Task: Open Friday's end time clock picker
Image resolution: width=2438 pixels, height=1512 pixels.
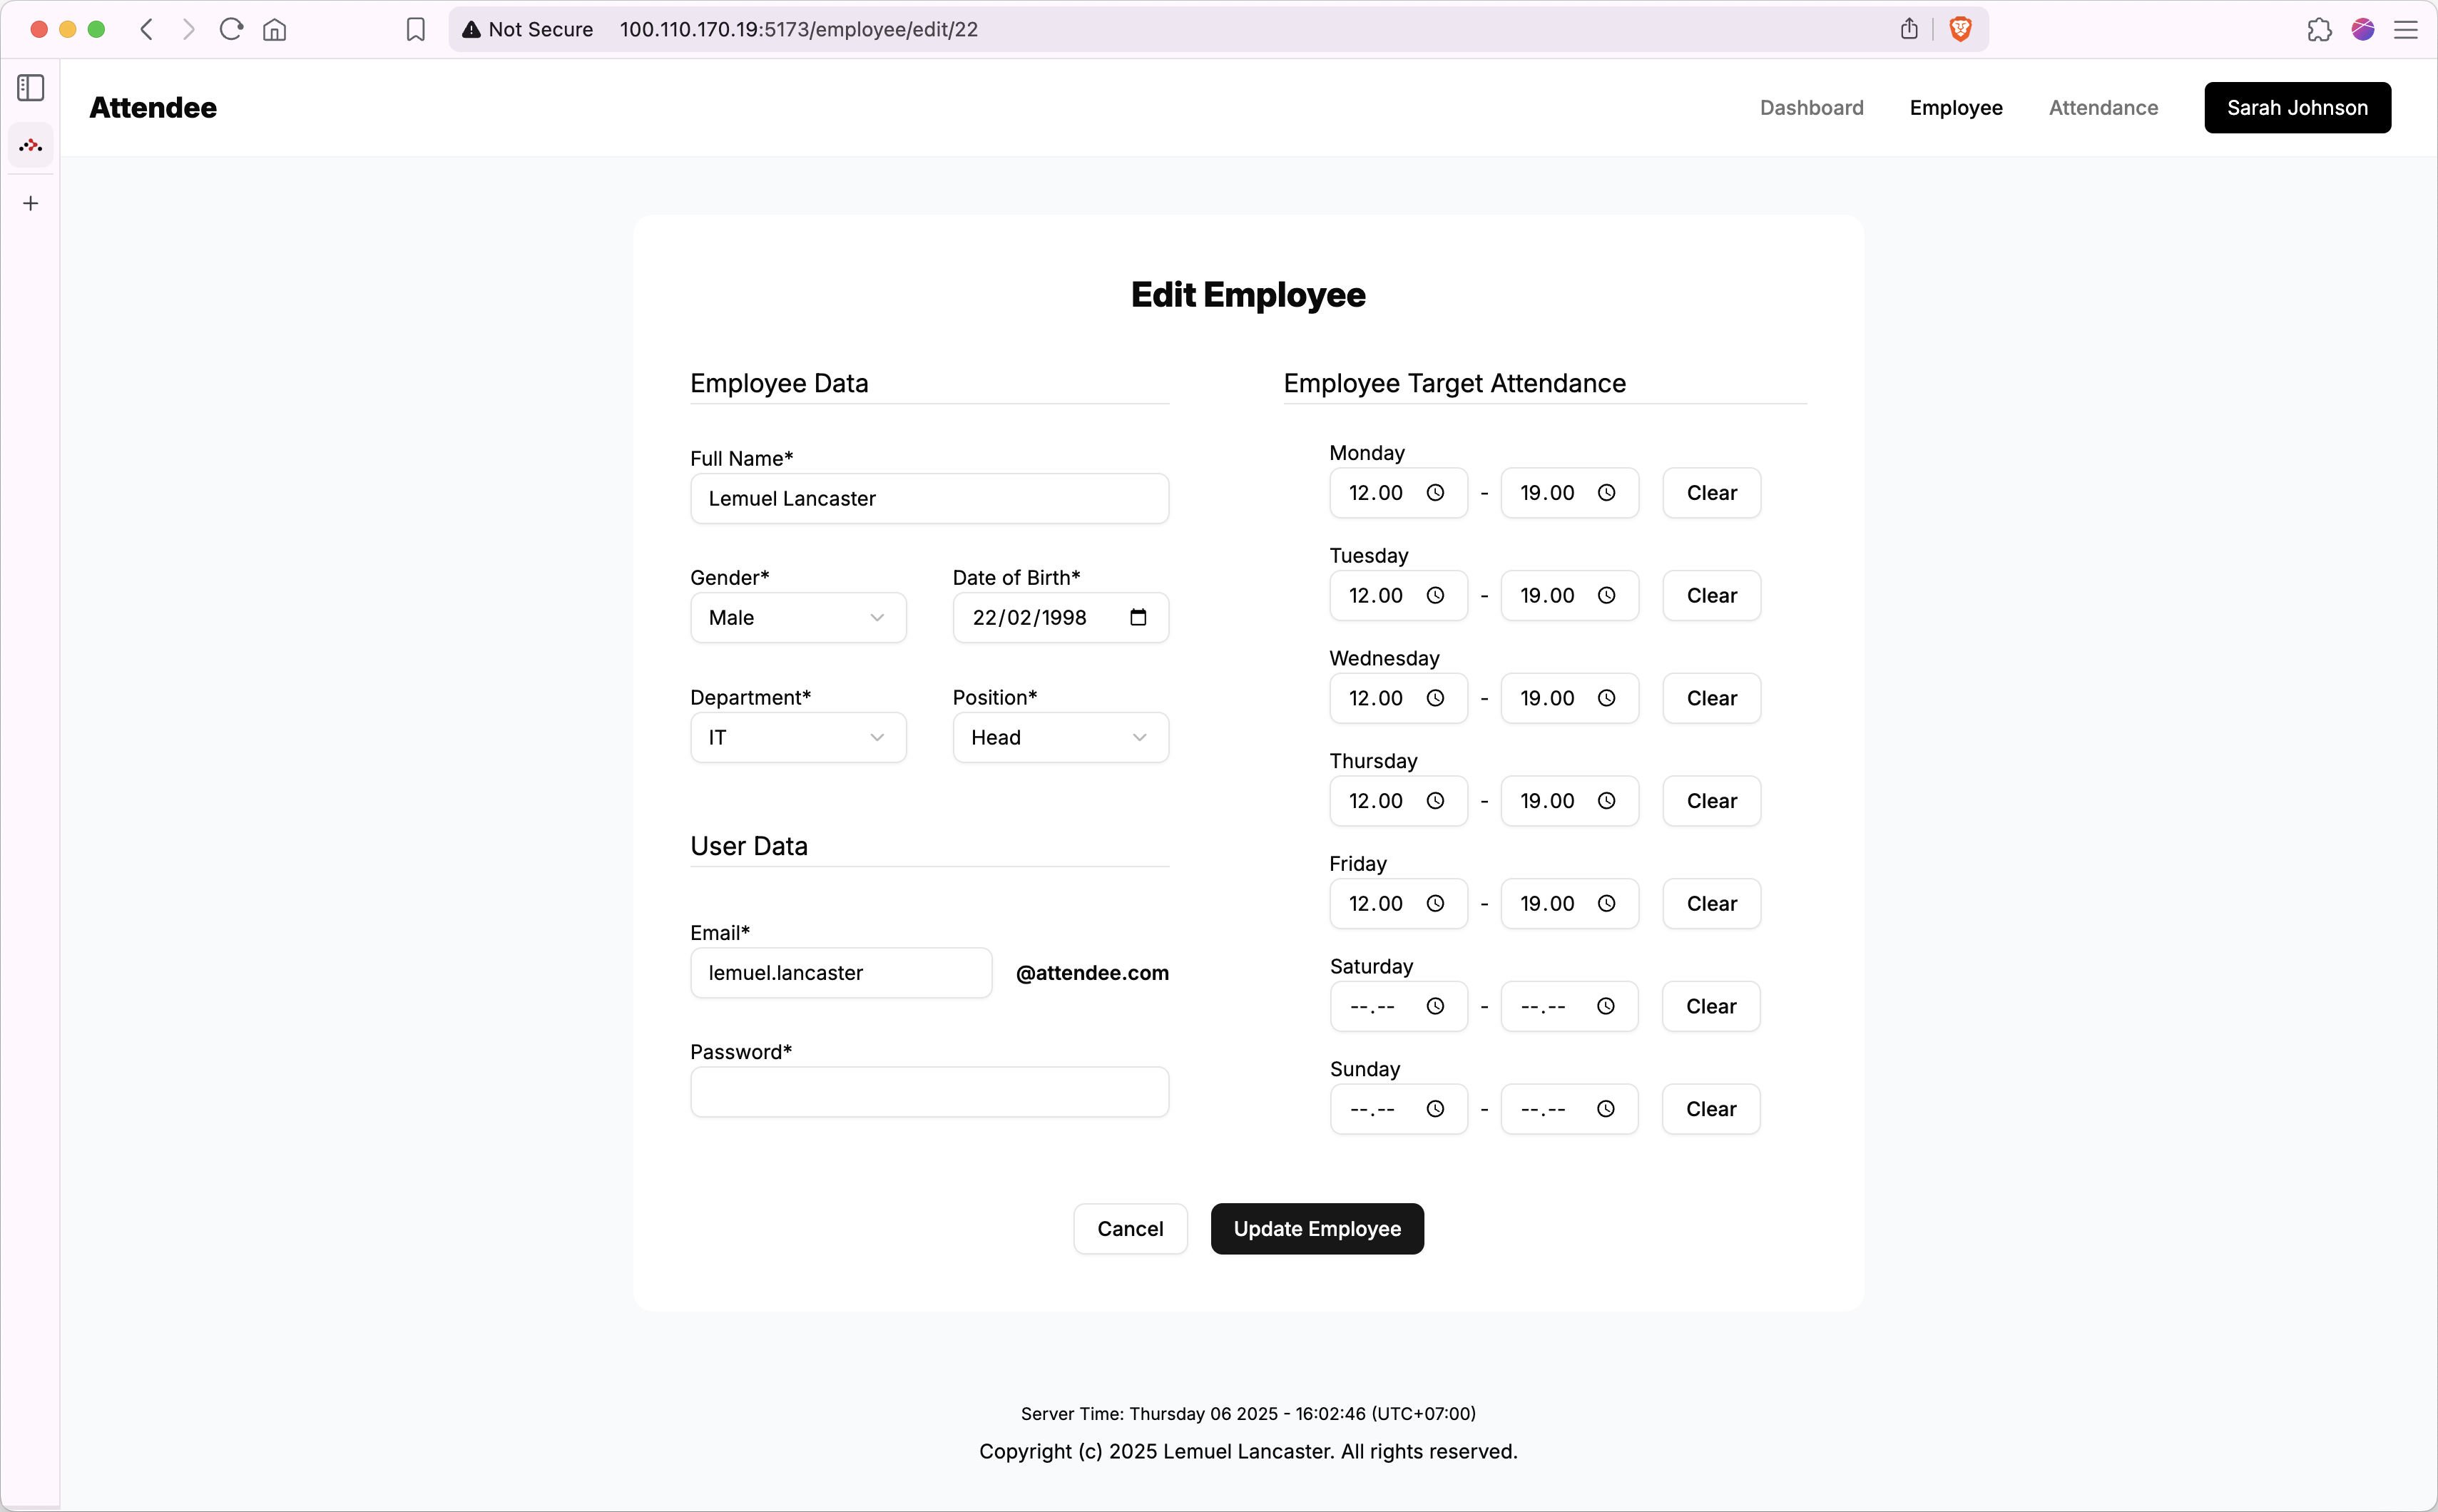Action: 1606,903
